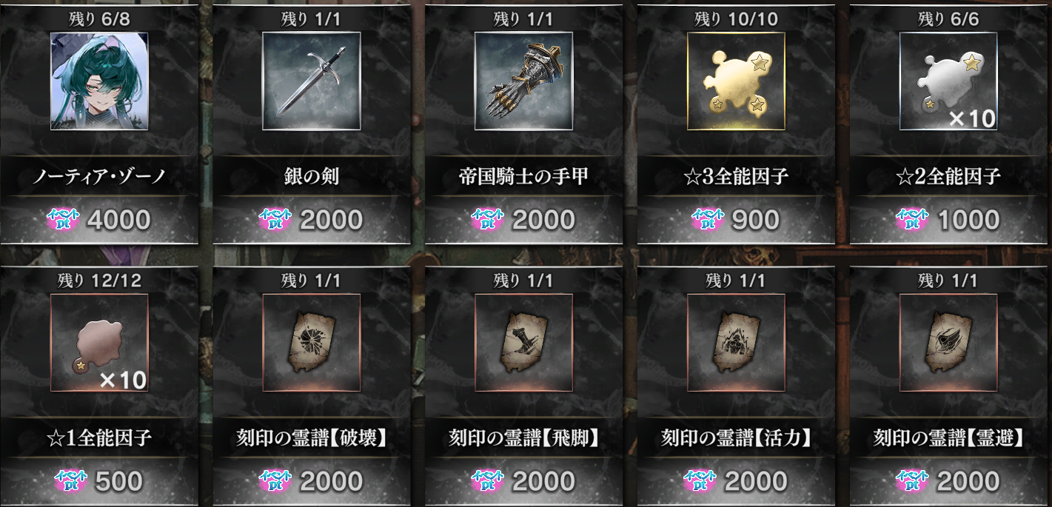
Task: Select the bronze ☆1全能因子 ×10 icon
Action: (99, 343)
